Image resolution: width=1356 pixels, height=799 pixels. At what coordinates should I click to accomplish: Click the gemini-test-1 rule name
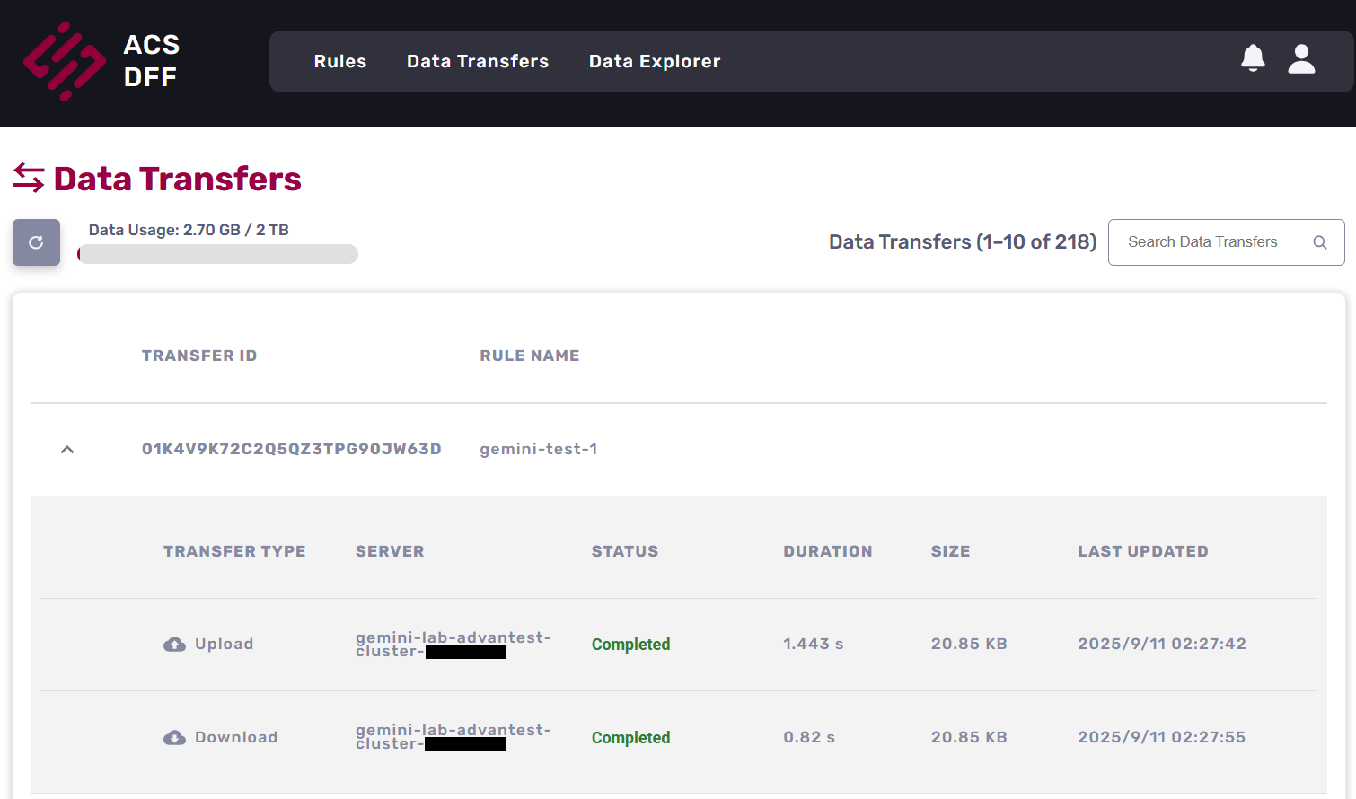538,449
